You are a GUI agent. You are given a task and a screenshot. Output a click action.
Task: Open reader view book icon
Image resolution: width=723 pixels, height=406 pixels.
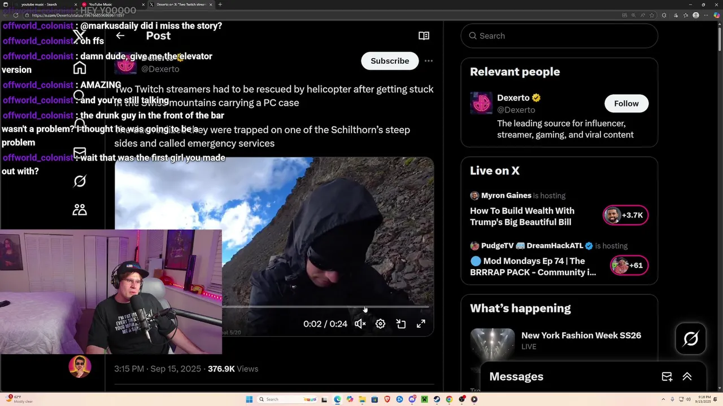point(424,36)
